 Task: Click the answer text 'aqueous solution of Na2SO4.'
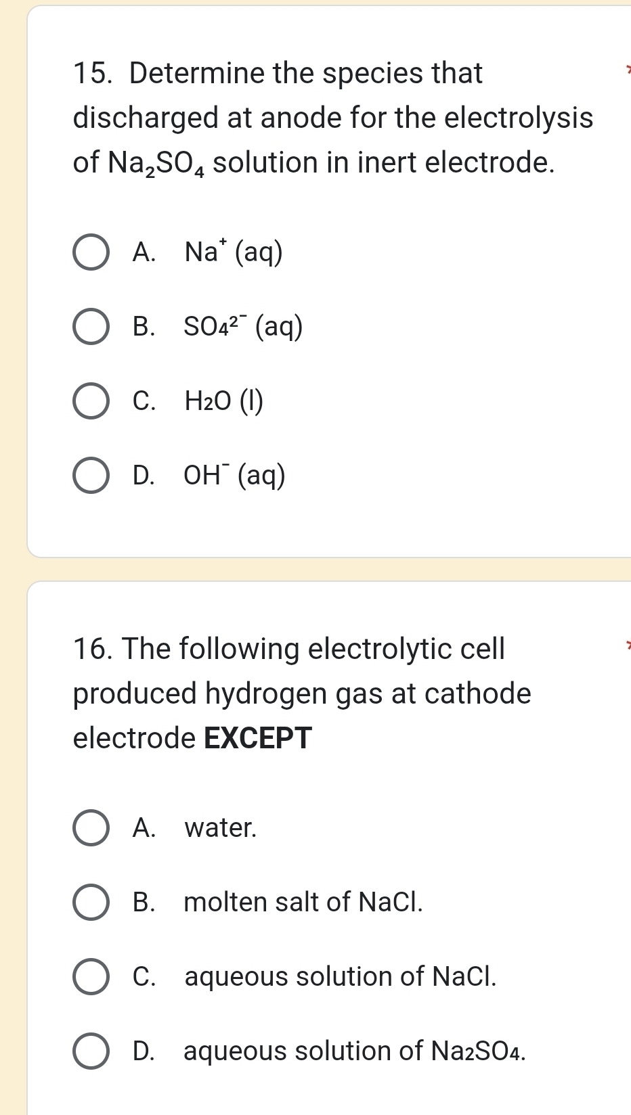(355, 1050)
